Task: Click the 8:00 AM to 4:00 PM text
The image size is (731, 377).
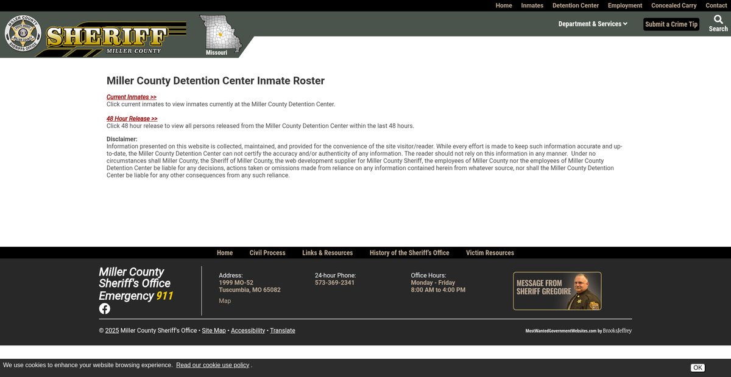Action: click(x=438, y=290)
